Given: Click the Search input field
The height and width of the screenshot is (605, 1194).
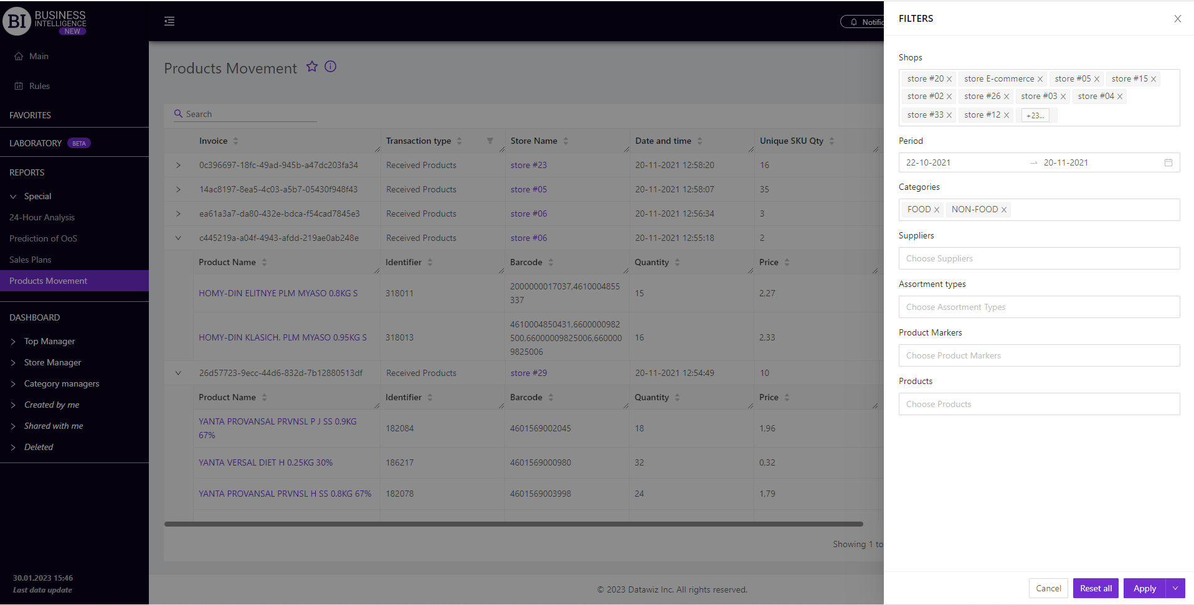Looking at the screenshot, I should tap(249, 114).
